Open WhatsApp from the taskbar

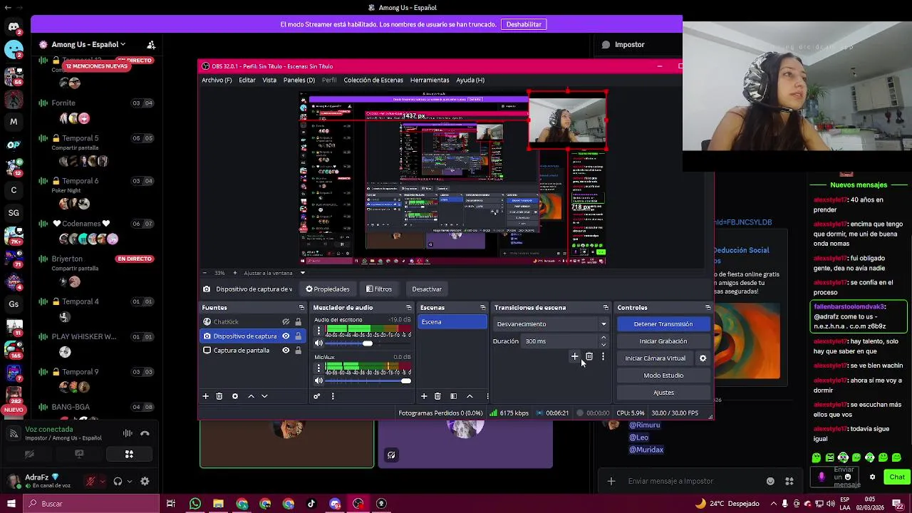pos(195,504)
